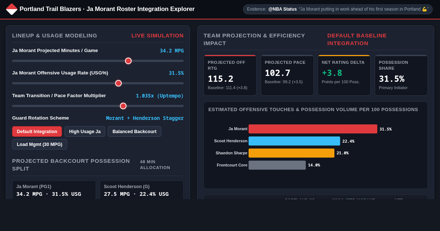Viewport: 440px width, 231px height.
Task: Click the 1.035x (Uptempo) value
Action: 160,96
